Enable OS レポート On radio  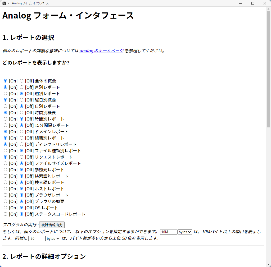pyautogui.click(x=5, y=208)
